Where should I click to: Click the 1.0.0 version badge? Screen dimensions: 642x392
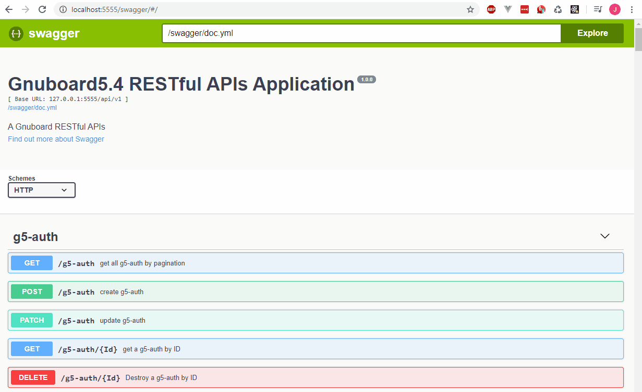pyautogui.click(x=367, y=80)
